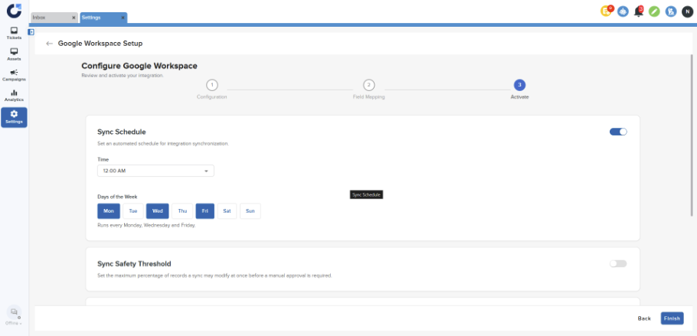Expand the Offline chat status dropdown
Image resolution: width=697 pixels, height=336 pixels.
tap(14, 323)
